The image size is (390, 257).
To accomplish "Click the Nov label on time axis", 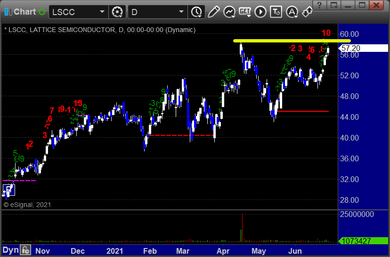I will point(42,251).
